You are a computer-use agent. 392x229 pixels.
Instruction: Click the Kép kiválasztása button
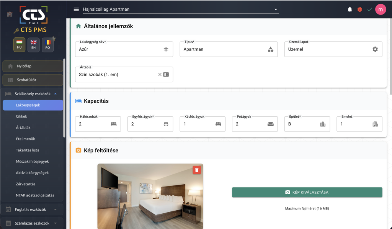[307, 192]
